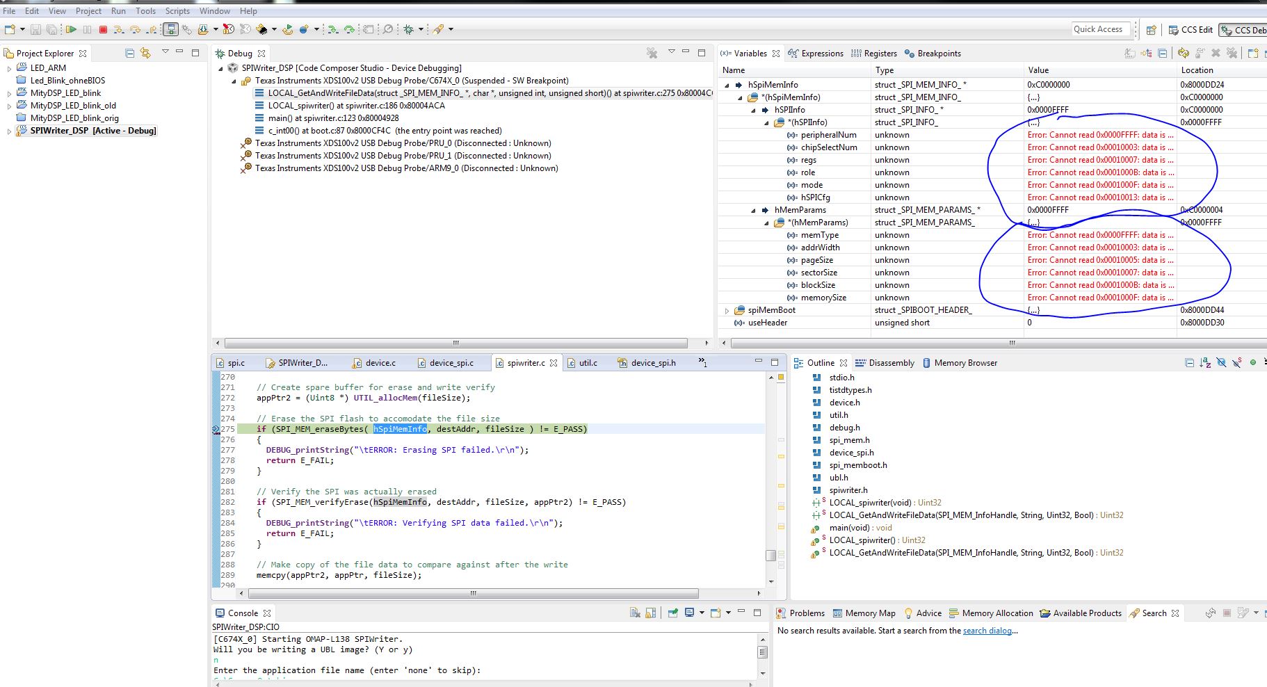
Task: Open the Scripts menu
Action: pyautogui.click(x=177, y=11)
